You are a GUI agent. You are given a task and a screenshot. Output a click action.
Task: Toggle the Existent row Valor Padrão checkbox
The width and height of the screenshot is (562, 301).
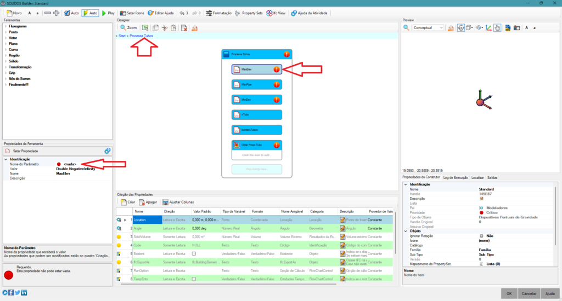[x=194, y=254]
